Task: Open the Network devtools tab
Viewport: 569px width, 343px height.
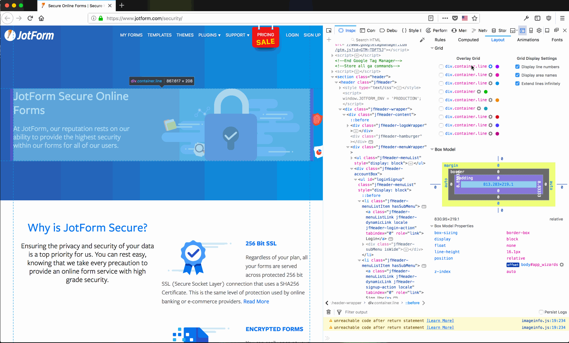Action: click(x=479, y=30)
